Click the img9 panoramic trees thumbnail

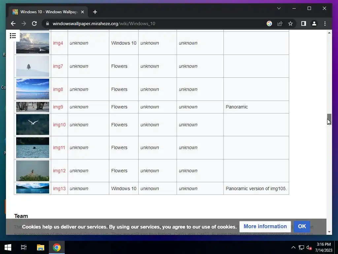click(x=33, y=107)
